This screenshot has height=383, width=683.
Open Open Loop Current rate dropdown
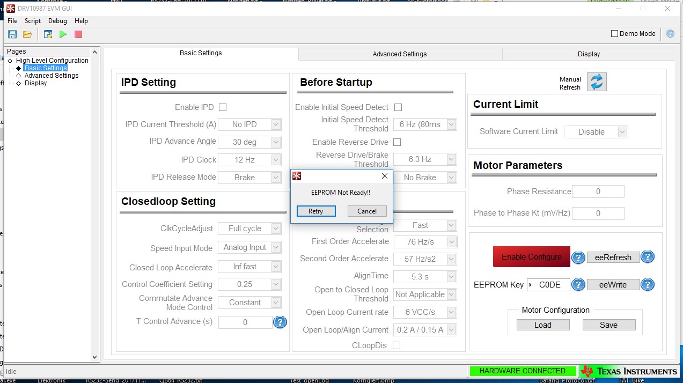425,312
